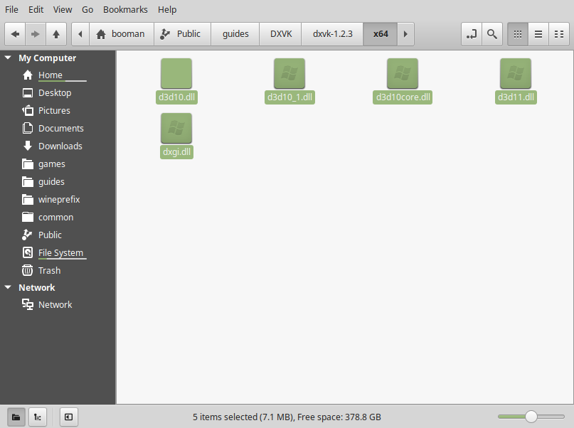Image resolution: width=574 pixels, height=428 pixels.
Task: Go up to the parent folder
Action: pyautogui.click(x=56, y=34)
